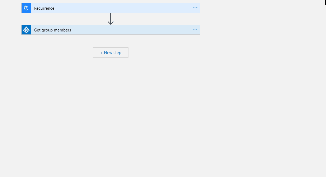The width and height of the screenshot is (326, 177).
Task: Select the Get group members action title
Action: tap(52, 30)
